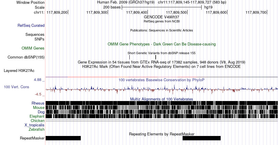
Task: Click the Chicken alignment label
Action: point(37,121)
